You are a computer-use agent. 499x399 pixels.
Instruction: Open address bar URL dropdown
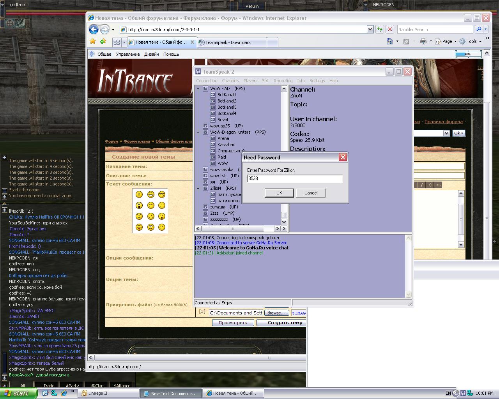click(x=370, y=29)
